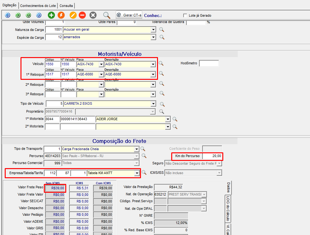Click the Km do Percurso field
The width and height of the screenshot is (310, 235).
(x=213, y=156)
